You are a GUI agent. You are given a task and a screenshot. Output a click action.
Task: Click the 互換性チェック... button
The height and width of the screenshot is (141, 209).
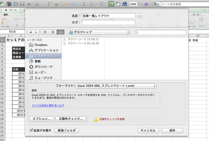click(71, 119)
